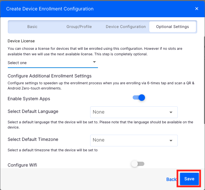The width and height of the screenshot is (205, 190).
Task: Select the Optional Settings tab
Action: point(173,27)
